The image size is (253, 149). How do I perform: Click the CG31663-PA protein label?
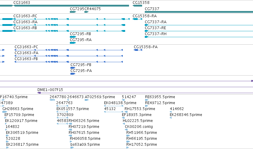[x=26, y=53]
